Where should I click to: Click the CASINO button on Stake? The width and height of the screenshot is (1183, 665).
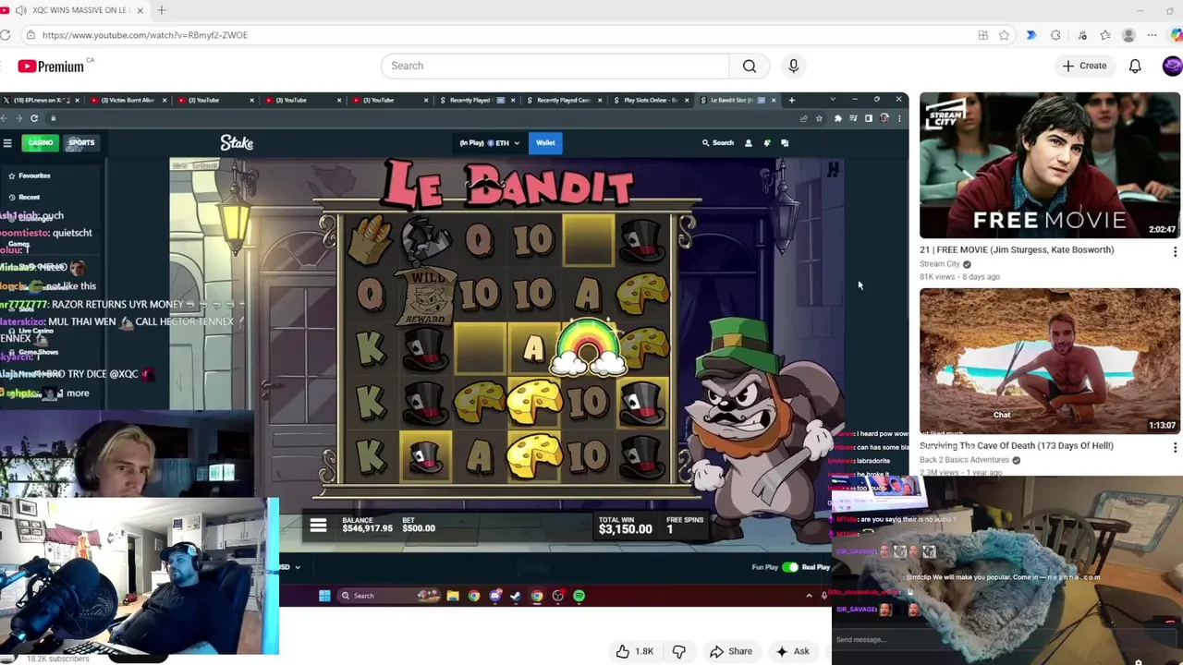40,142
